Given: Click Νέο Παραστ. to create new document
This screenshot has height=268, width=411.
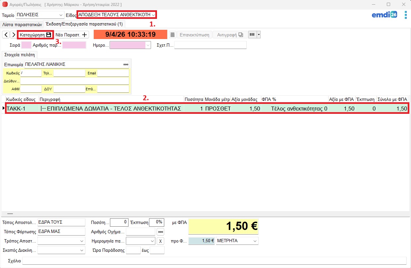Looking at the screenshot, I should (72, 35).
